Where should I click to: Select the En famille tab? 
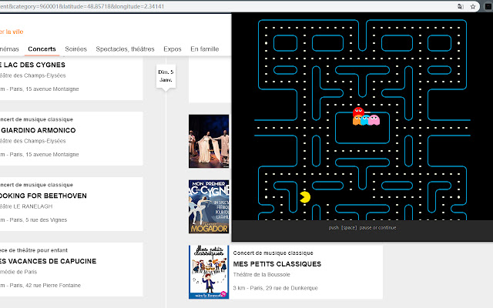pyautogui.click(x=205, y=49)
